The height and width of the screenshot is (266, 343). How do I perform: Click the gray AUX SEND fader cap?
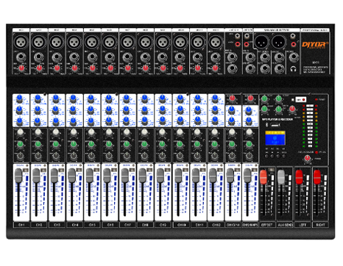281,177
